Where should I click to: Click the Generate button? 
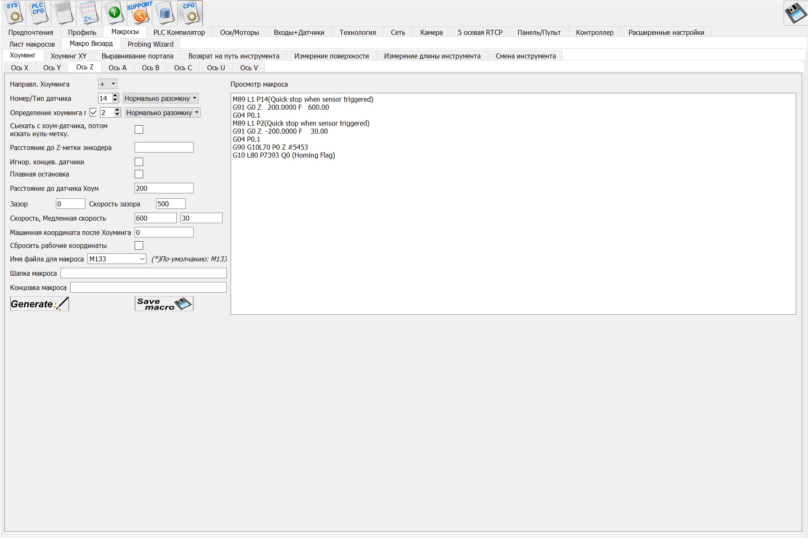pos(39,304)
